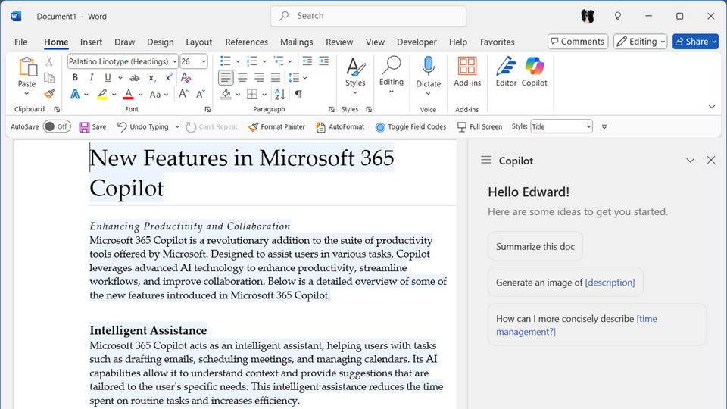Open the References ribbon tab
Viewport: 727px width, 409px height.
coord(246,42)
